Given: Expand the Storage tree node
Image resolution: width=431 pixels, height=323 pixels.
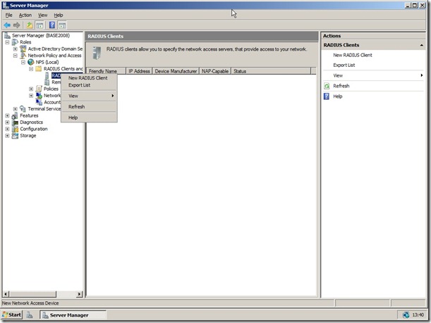Looking at the screenshot, I should click(8, 136).
